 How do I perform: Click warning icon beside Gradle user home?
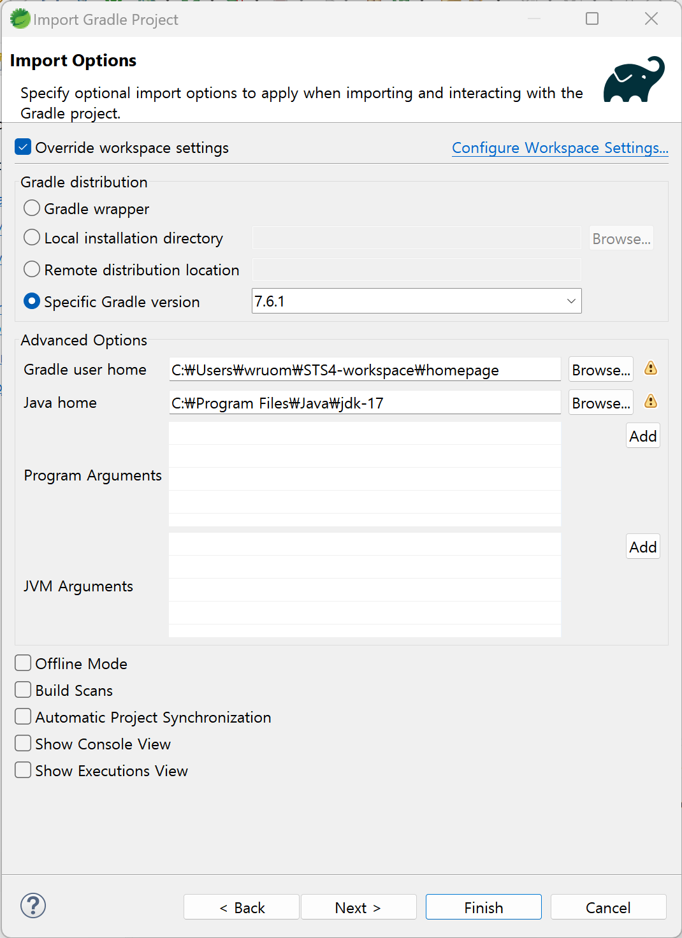[651, 368]
